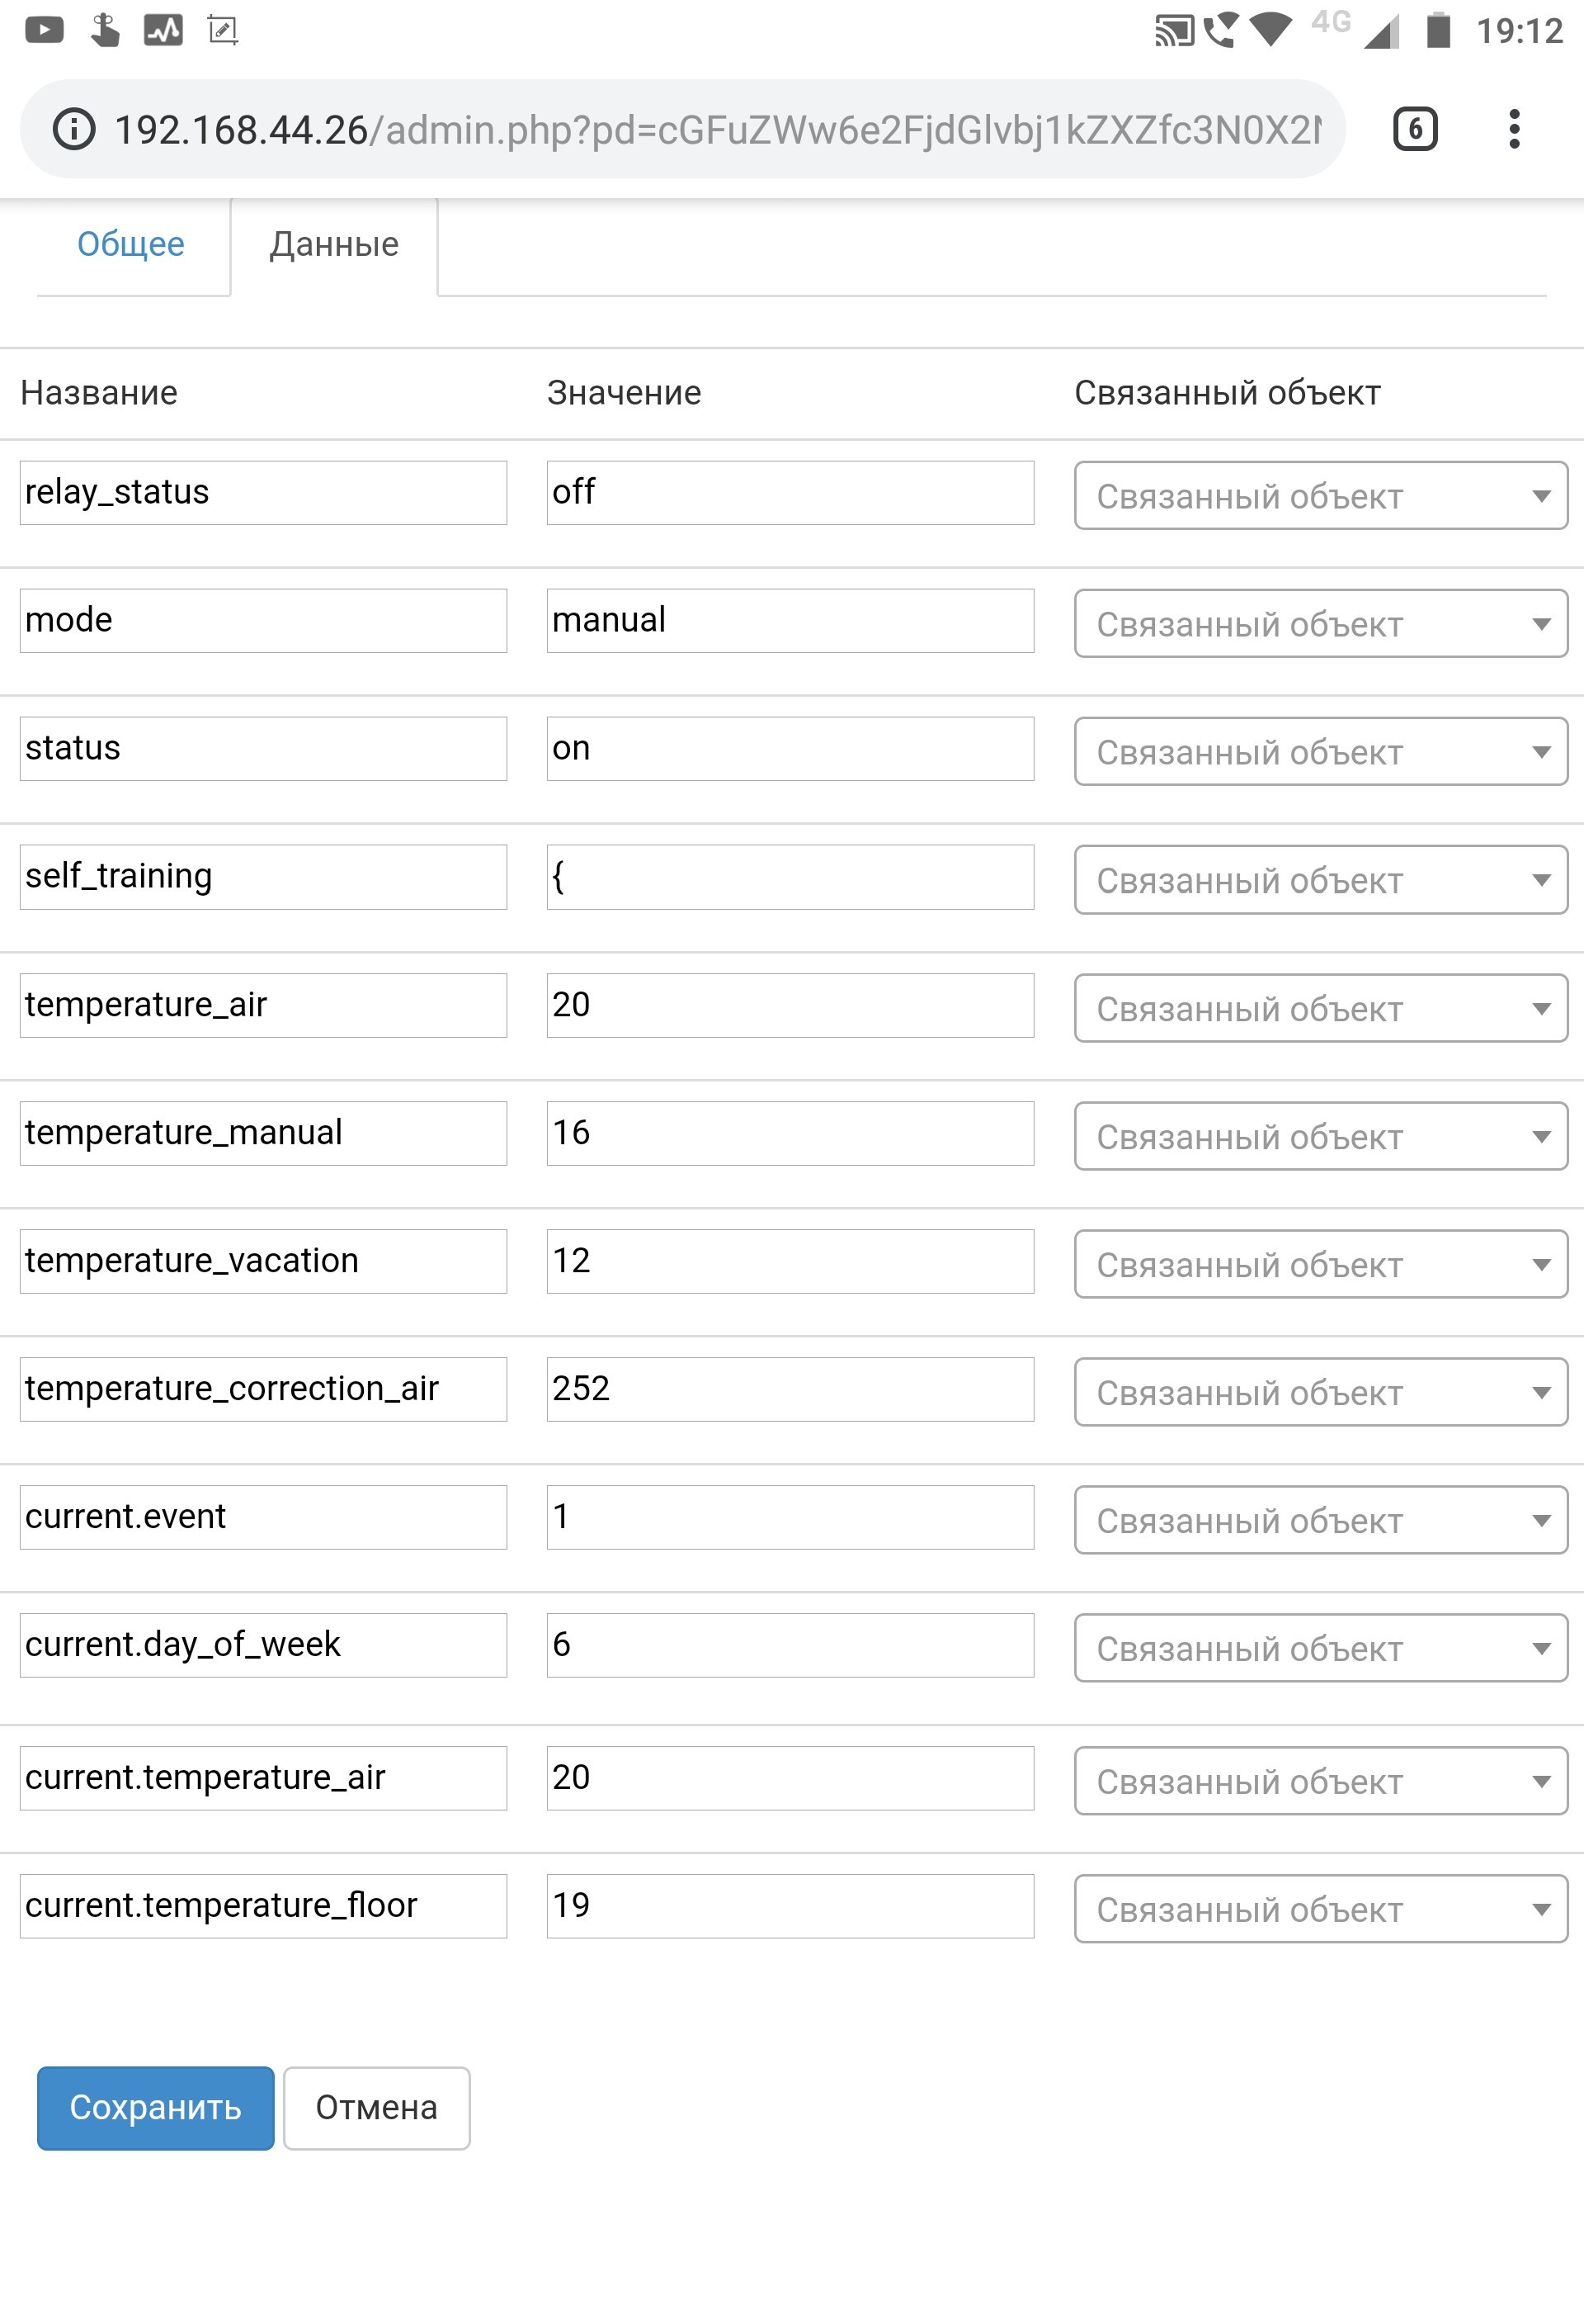The width and height of the screenshot is (1584, 2324).
Task: Open linked object dropdown for self_training row
Action: (x=1320, y=880)
